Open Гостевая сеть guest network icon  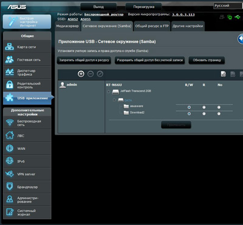click(10, 60)
